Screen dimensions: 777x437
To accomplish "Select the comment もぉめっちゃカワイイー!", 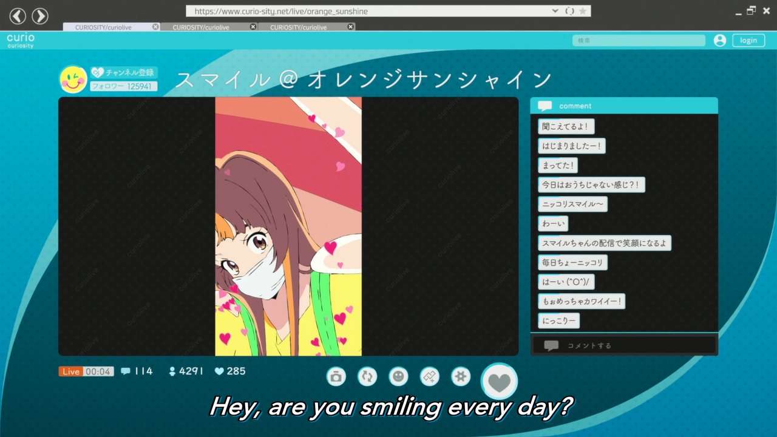I will pyautogui.click(x=582, y=302).
